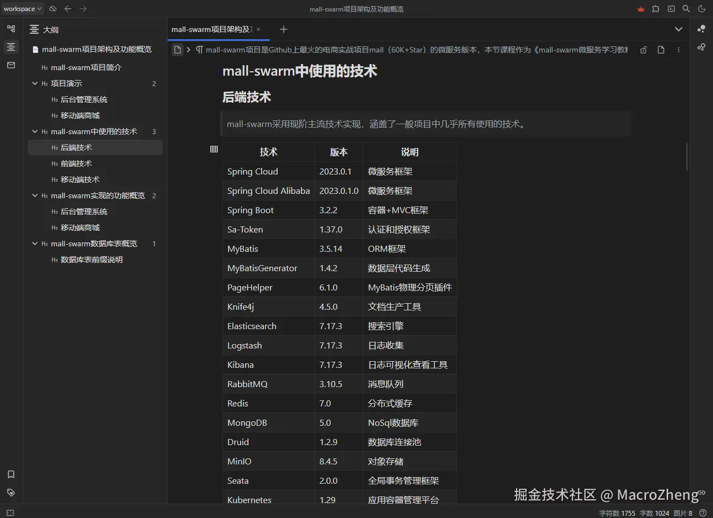
Task: Go back with the left arrow
Action: (68, 9)
